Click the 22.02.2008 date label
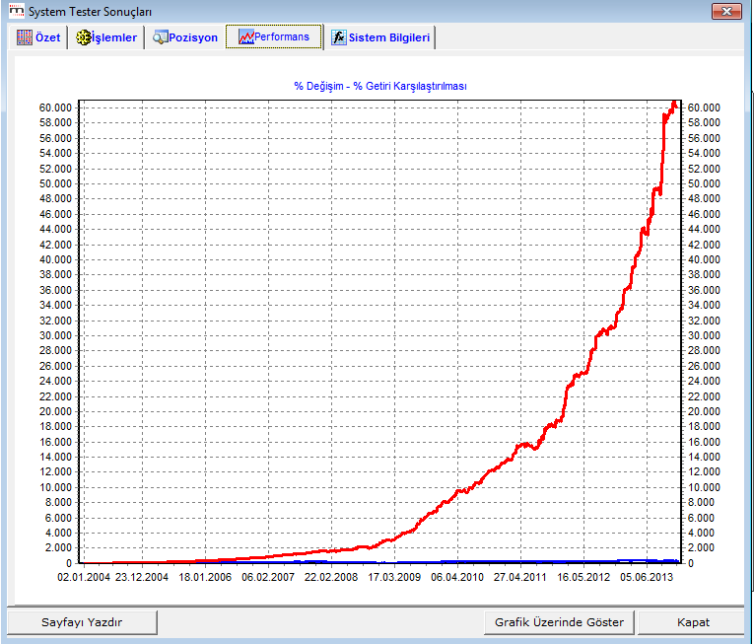Image resolution: width=754 pixels, height=644 pixels. [x=331, y=577]
